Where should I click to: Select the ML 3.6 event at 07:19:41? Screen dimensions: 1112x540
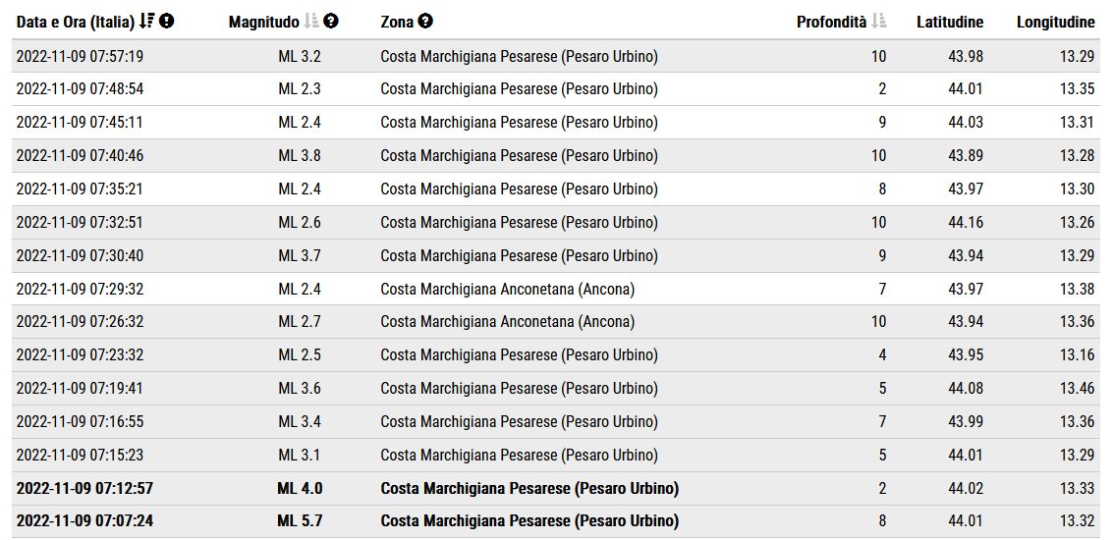556,389
